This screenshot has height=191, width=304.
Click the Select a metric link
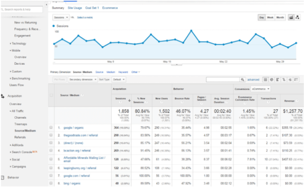tap(85, 17)
